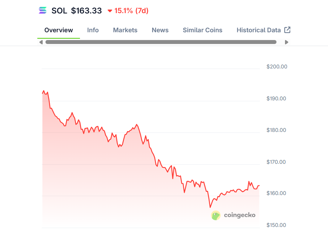328x234 pixels.
Task: Click the left scroll arrow under the tabs
Action: [x=41, y=42]
